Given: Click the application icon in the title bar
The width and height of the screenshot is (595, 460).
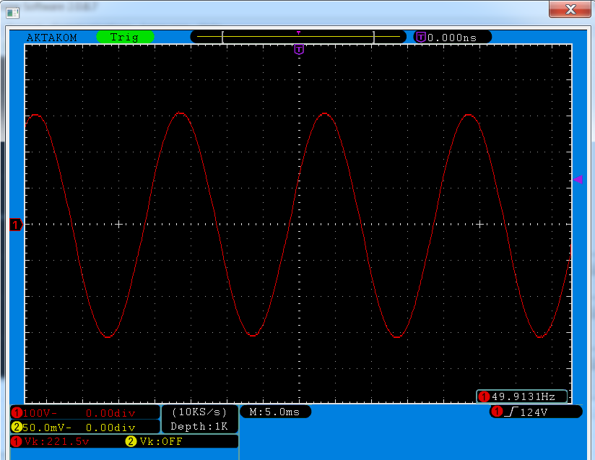Looking at the screenshot, I should [x=12, y=13].
